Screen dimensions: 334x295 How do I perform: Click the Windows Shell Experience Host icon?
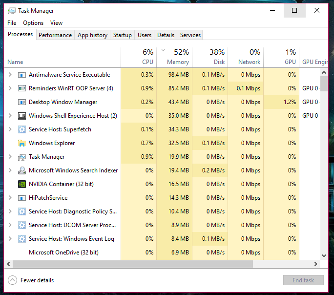21,116
